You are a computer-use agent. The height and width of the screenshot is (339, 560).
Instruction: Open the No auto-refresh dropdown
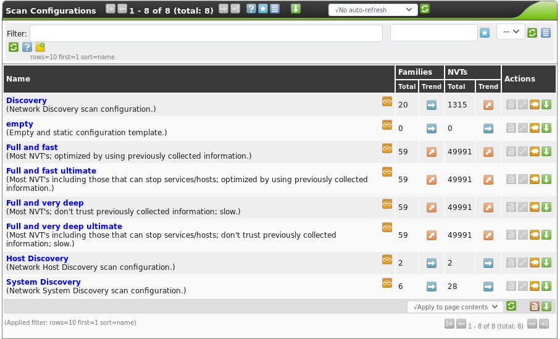pyautogui.click(x=373, y=9)
